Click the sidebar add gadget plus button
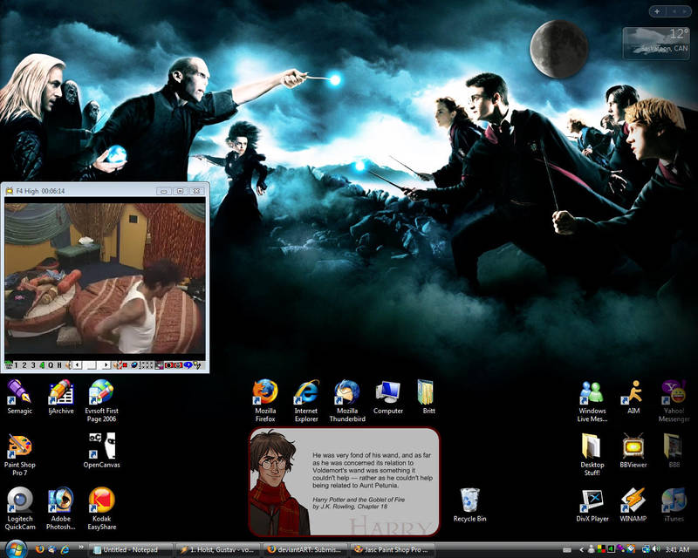Viewport: 698px width, 558px height. [x=657, y=11]
